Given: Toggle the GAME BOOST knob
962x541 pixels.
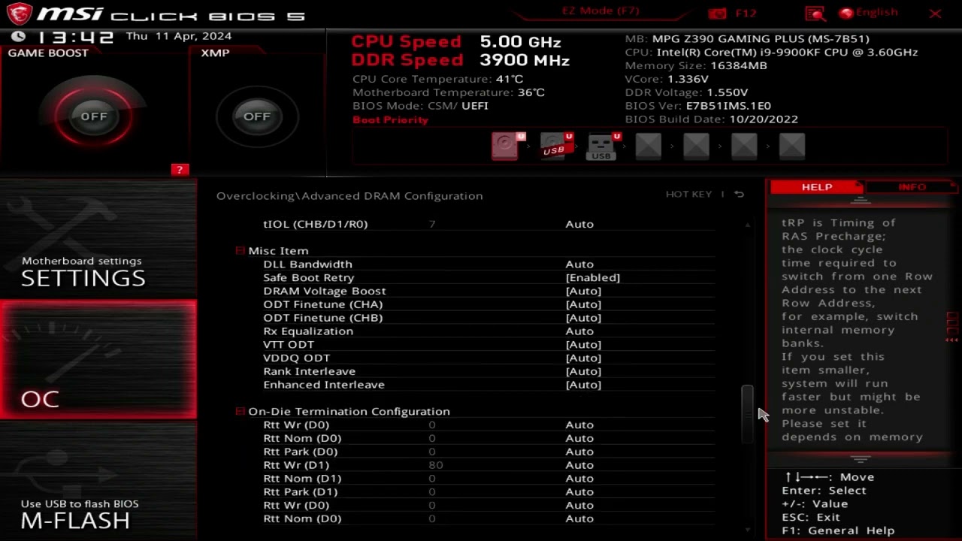Looking at the screenshot, I should tap(94, 116).
